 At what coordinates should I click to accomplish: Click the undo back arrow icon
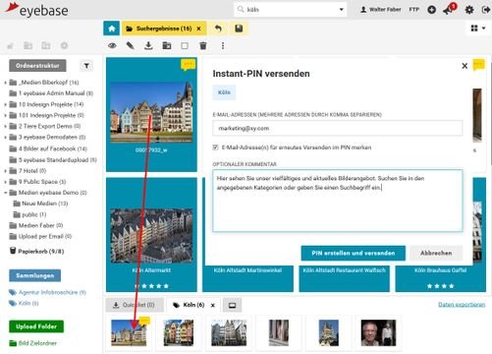tap(218, 29)
